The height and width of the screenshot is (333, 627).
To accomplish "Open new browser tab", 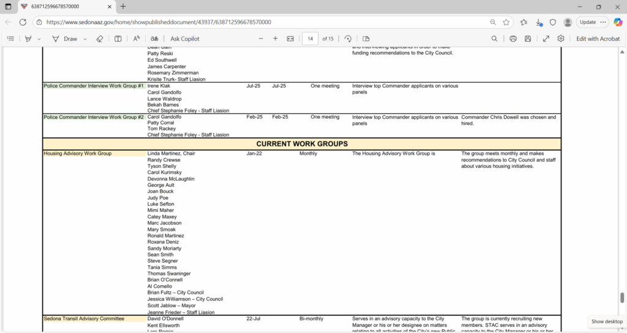I will pyautogui.click(x=123, y=7).
